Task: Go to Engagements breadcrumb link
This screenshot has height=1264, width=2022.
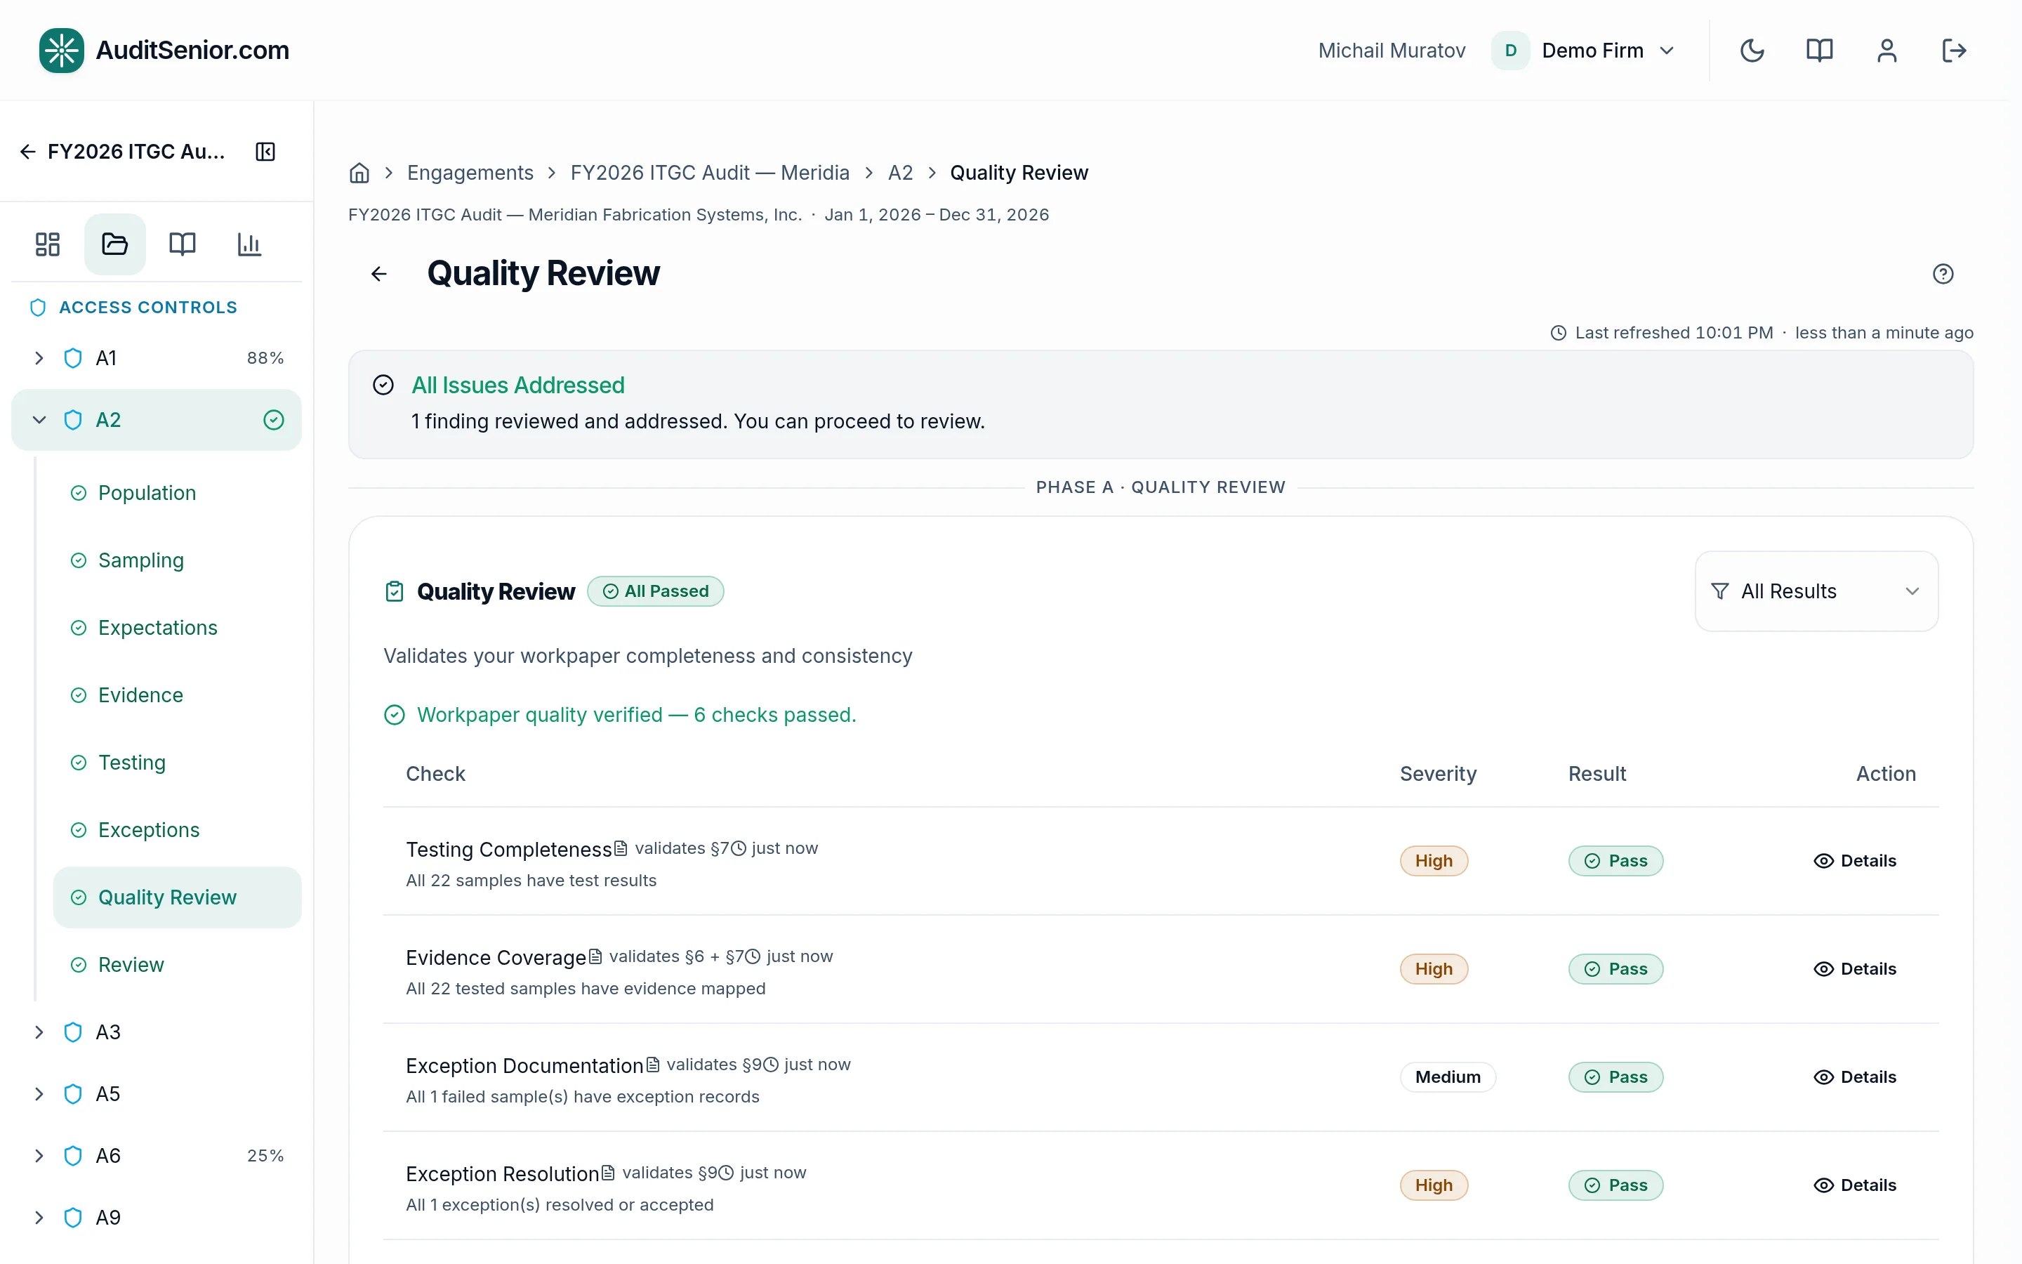Action: pyautogui.click(x=470, y=173)
